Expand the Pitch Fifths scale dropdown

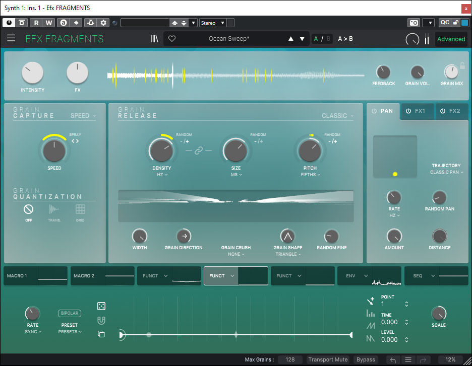[310, 175]
